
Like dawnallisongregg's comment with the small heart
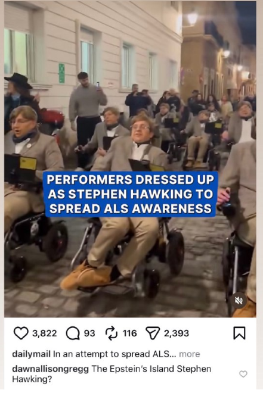tap(243, 374)
